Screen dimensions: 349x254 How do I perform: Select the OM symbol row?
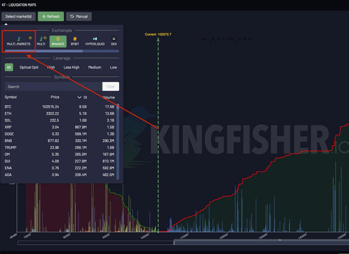(60, 154)
